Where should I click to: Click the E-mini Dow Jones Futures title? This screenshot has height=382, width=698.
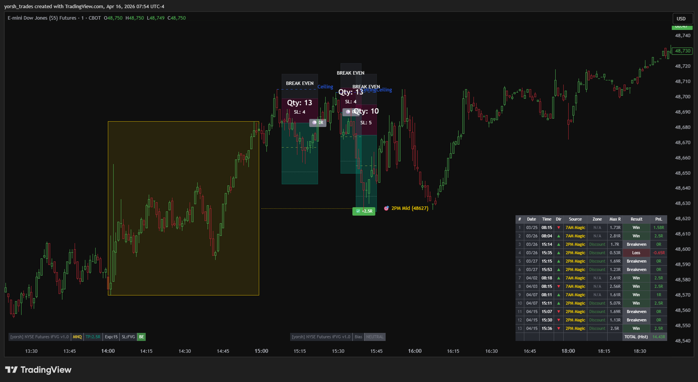[x=42, y=18]
